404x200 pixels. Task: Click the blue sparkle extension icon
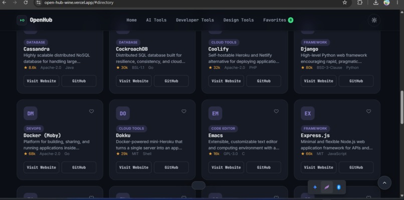(315, 187)
